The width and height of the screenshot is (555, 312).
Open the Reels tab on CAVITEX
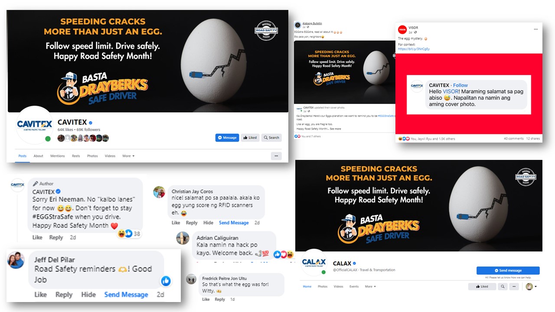click(x=76, y=156)
